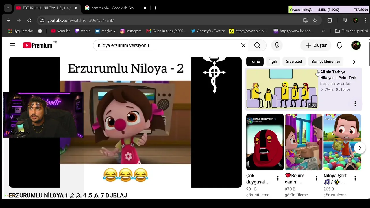Open the twitch bookmark
This screenshot has width=370, height=208.
83,31
